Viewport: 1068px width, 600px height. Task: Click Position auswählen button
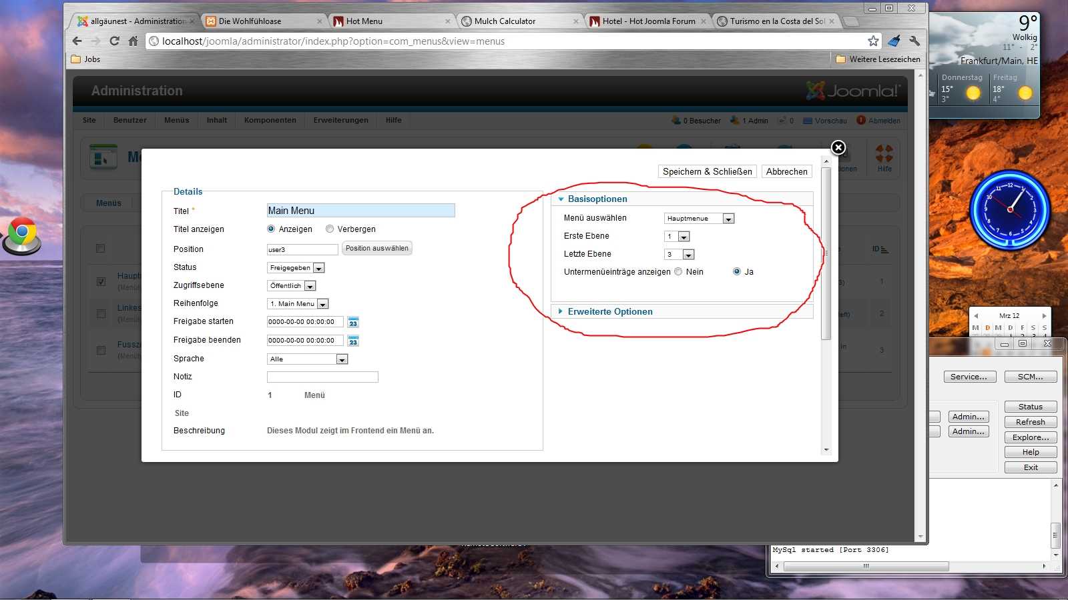click(x=377, y=248)
